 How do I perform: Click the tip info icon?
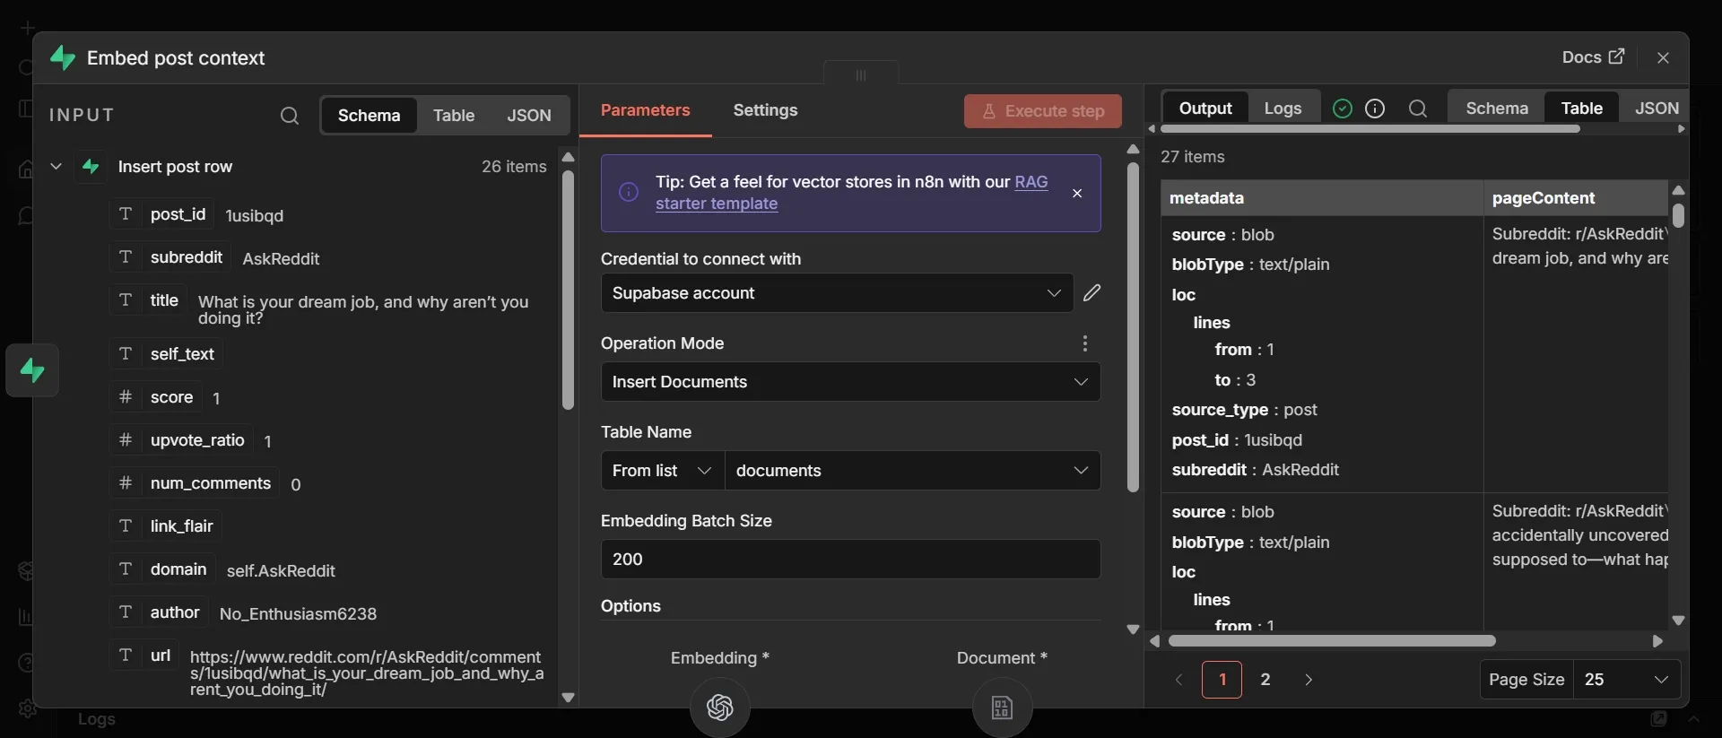pyautogui.click(x=629, y=193)
